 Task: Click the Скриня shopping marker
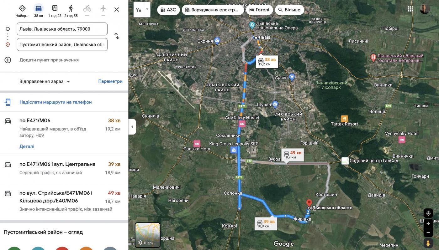(x=217, y=40)
